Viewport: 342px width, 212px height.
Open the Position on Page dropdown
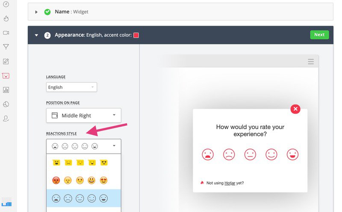click(83, 115)
